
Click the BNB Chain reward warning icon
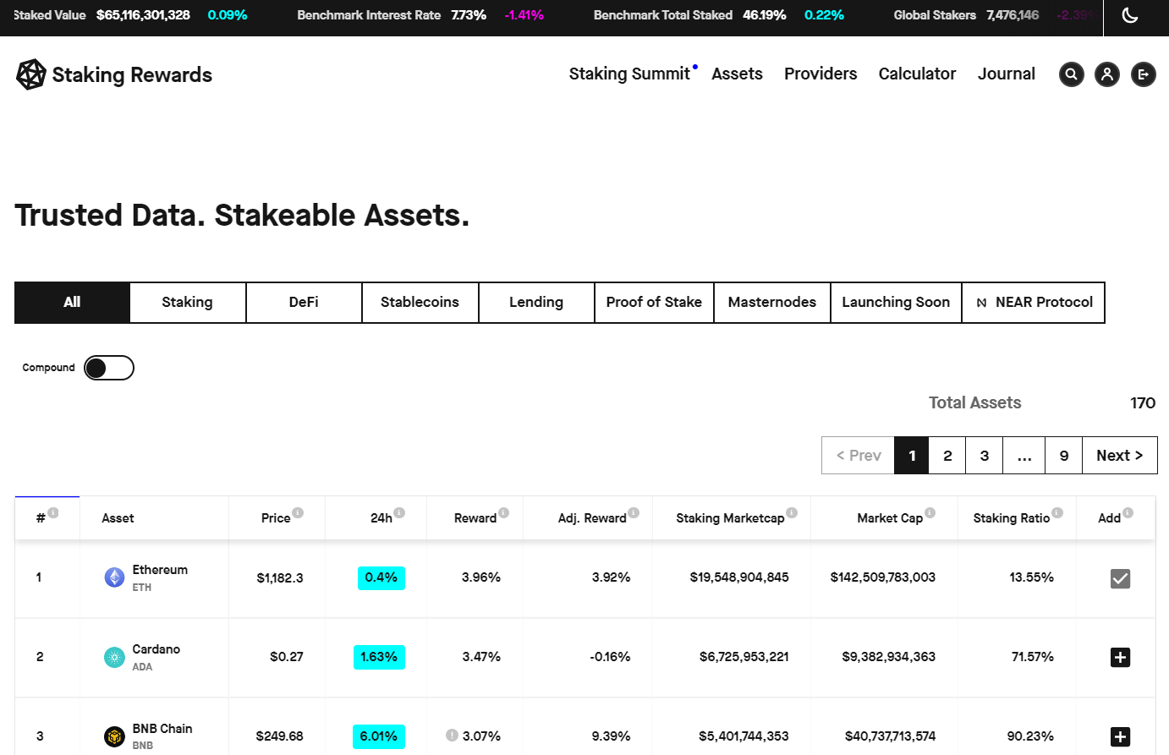pyautogui.click(x=452, y=736)
